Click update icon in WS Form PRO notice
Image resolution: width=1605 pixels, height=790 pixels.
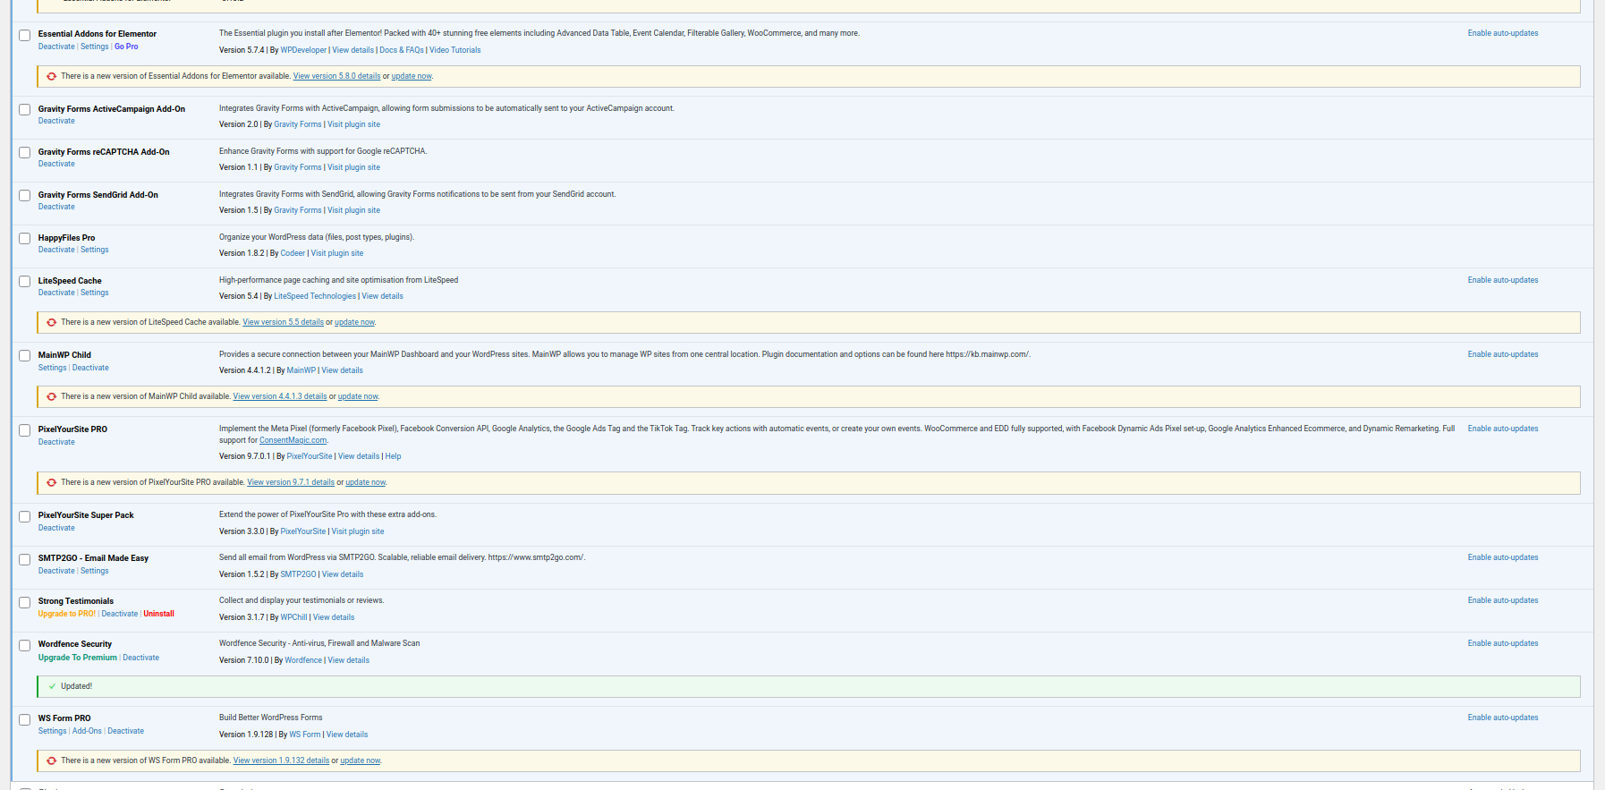click(x=52, y=760)
